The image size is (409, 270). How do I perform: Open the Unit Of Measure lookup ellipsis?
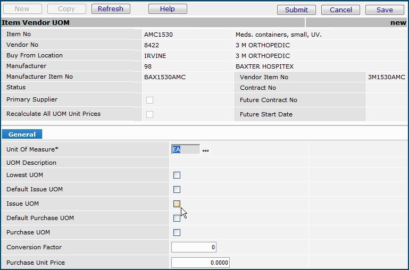tap(205, 150)
